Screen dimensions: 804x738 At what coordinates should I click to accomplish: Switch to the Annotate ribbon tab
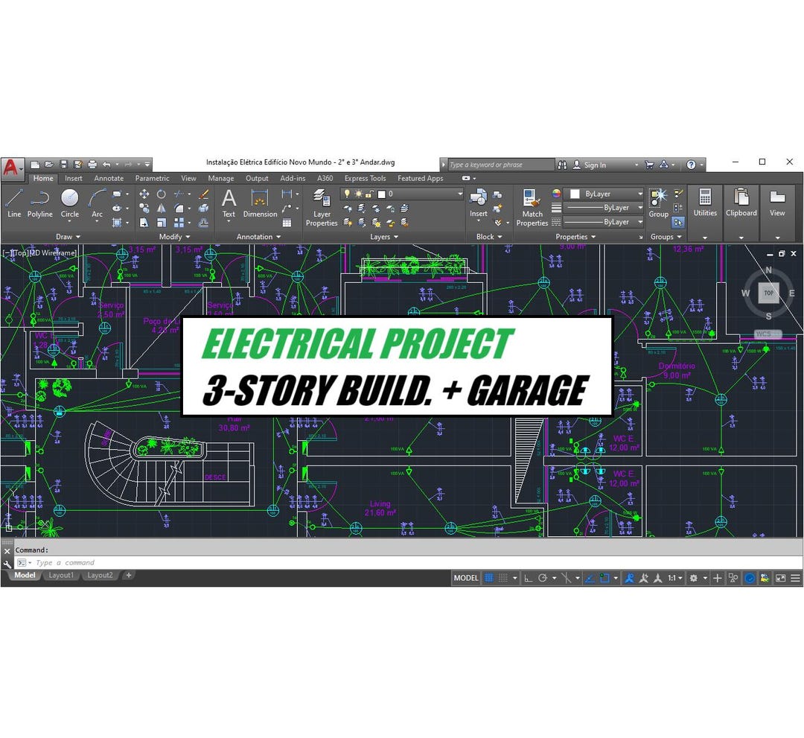click(109, 179)
